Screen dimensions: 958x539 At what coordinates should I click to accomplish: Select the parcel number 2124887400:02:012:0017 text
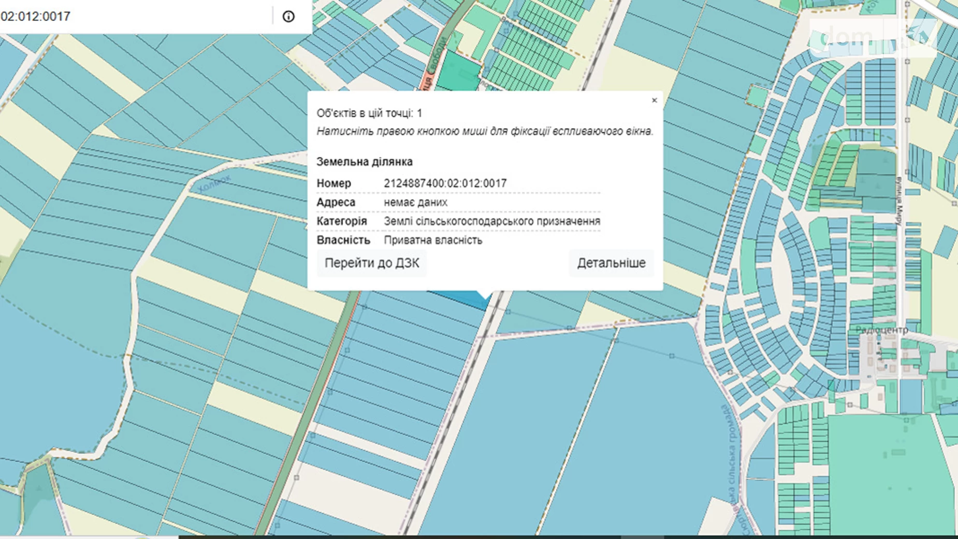pyautogui.click(x=445, y=183)
